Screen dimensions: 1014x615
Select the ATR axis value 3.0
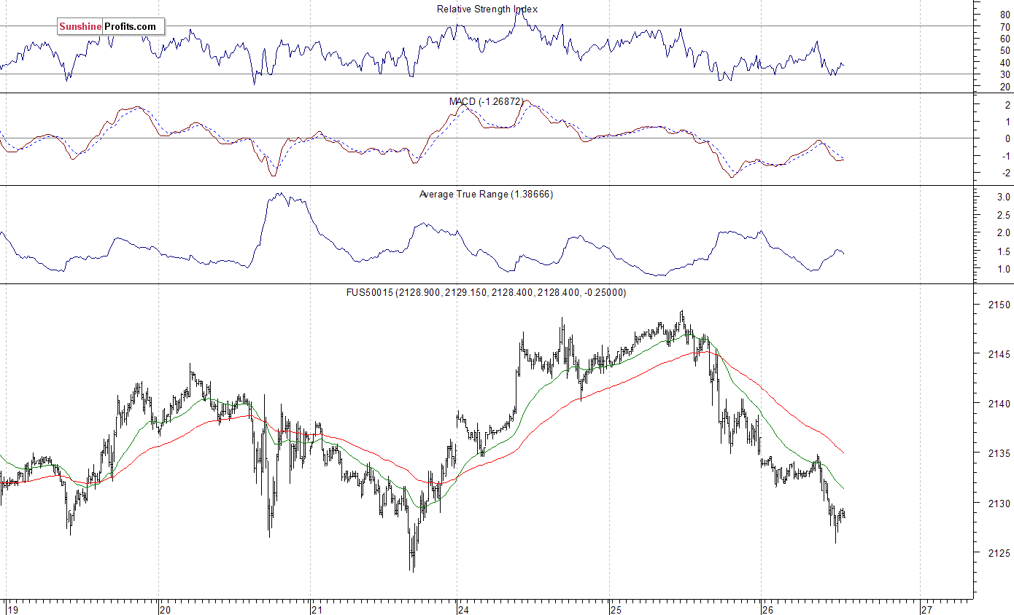1003,197
